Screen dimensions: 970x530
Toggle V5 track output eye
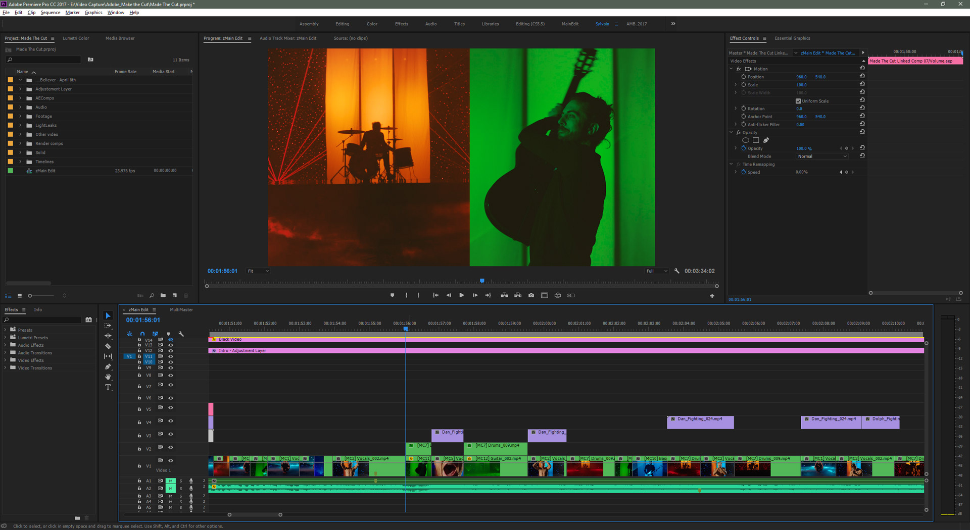(171, 408)
